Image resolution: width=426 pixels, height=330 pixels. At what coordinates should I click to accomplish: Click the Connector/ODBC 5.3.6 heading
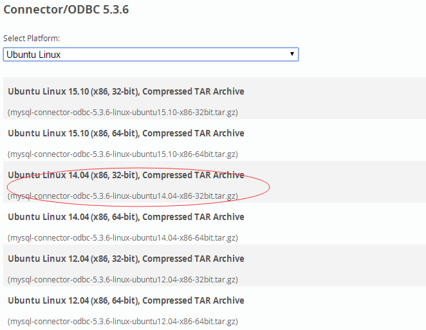[66, 10]
